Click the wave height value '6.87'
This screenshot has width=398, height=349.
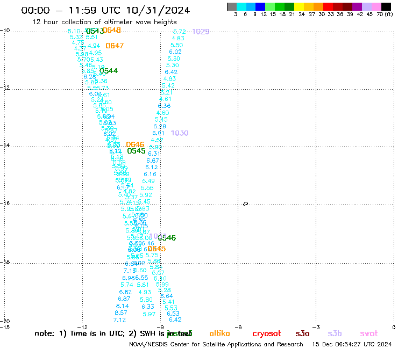[x=124, y=299]
